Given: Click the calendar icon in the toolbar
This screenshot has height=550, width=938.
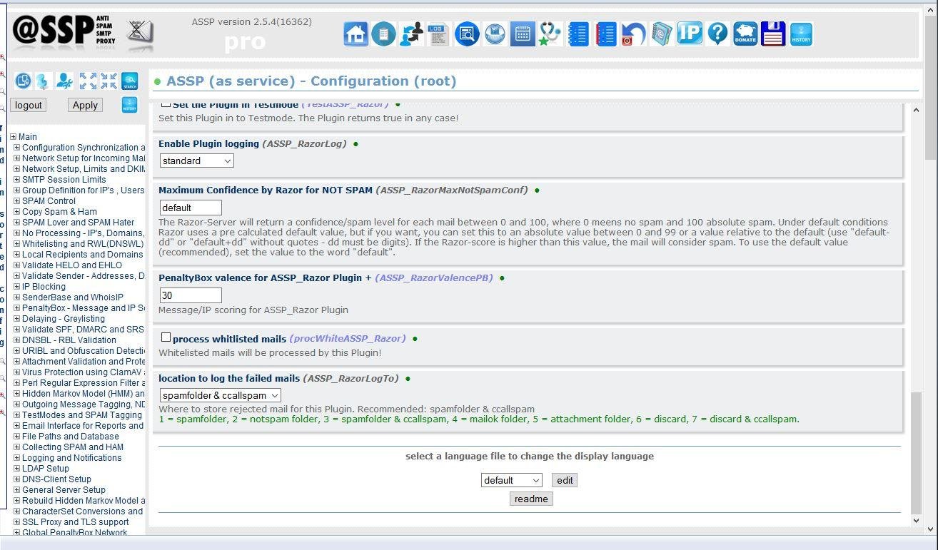Looking at the screenshot, I should coord(523,34).
